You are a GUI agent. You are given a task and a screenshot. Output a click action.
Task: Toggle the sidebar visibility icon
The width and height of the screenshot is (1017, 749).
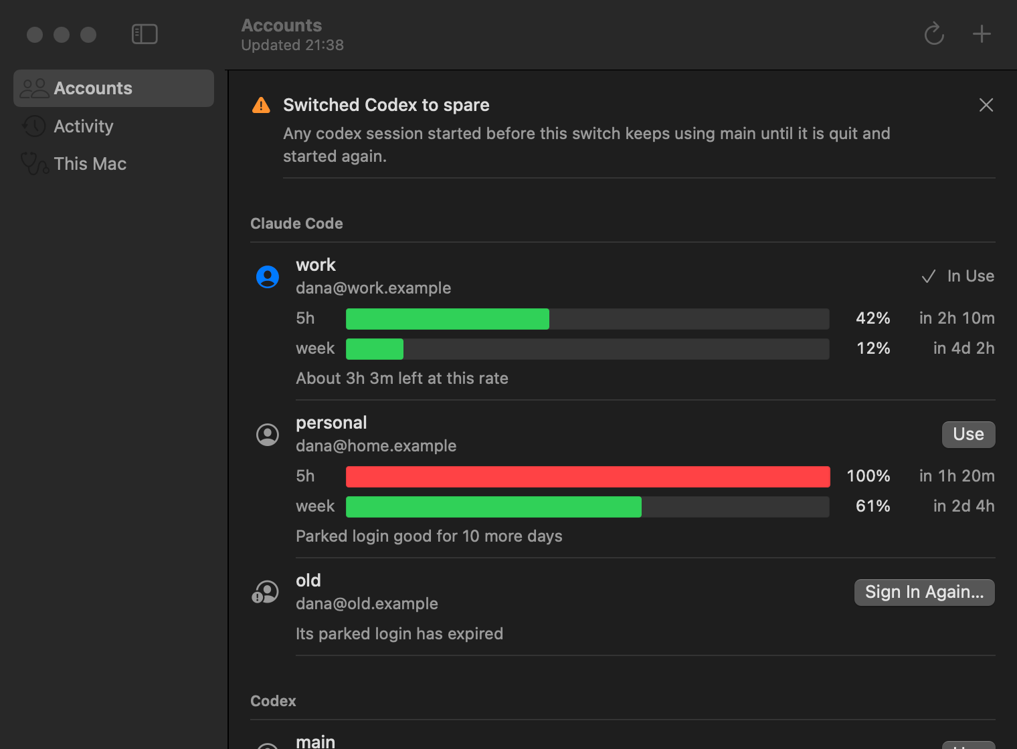(145, 34)
